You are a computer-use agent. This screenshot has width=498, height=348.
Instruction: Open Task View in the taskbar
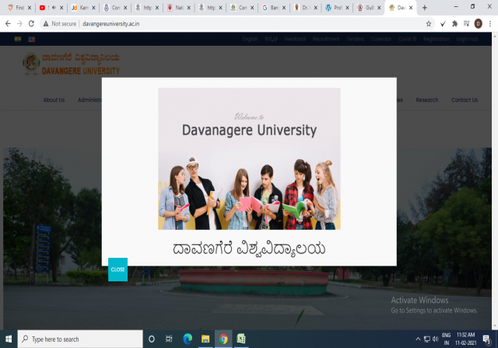[x=169, y=339]
